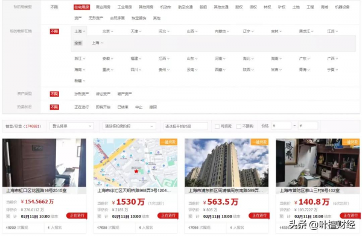Expand the 黑龙江 province dropdown
The height and width of the screenshot is (236, 362).
306,31
